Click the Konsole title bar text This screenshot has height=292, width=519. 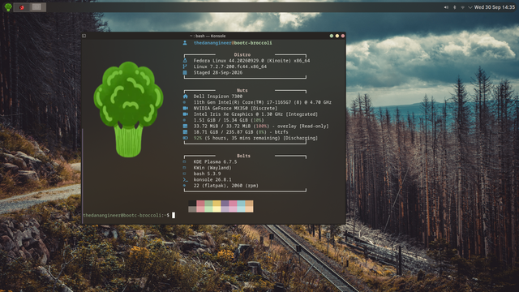208,36
